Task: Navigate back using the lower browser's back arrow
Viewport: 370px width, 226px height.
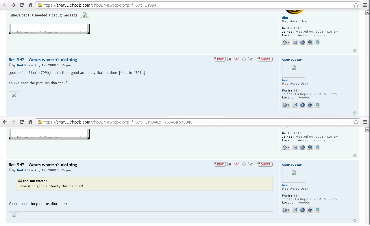Action: [x=5, y=122]
